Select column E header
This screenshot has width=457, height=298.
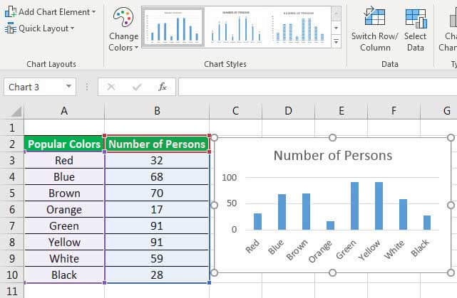pos(342,111)
